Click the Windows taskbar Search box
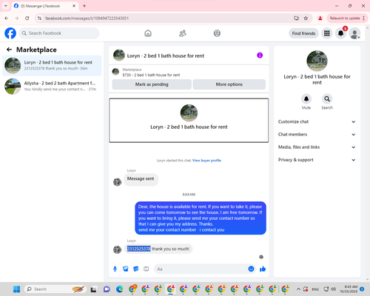 (55, 289)
